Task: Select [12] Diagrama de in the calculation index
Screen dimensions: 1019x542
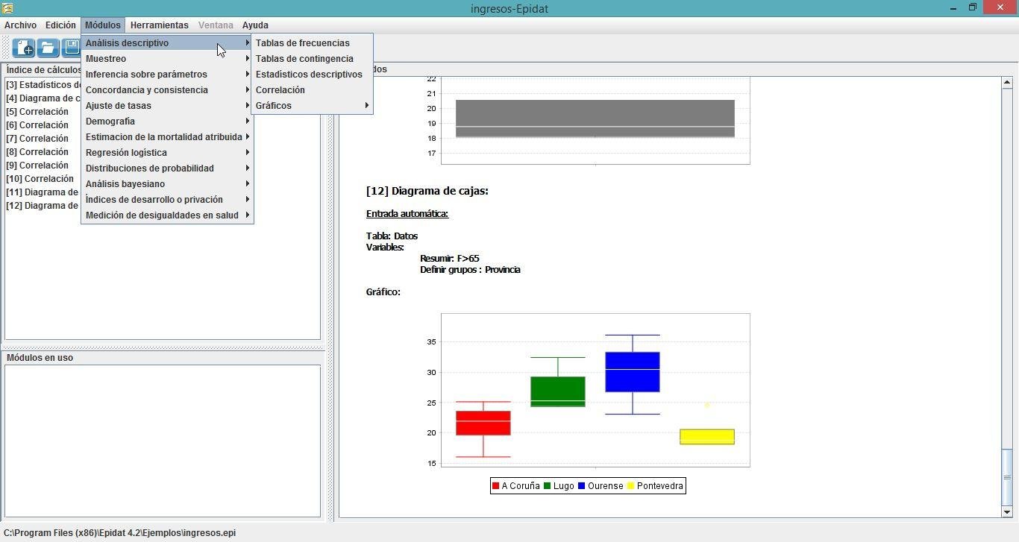Action: point(42,205)
